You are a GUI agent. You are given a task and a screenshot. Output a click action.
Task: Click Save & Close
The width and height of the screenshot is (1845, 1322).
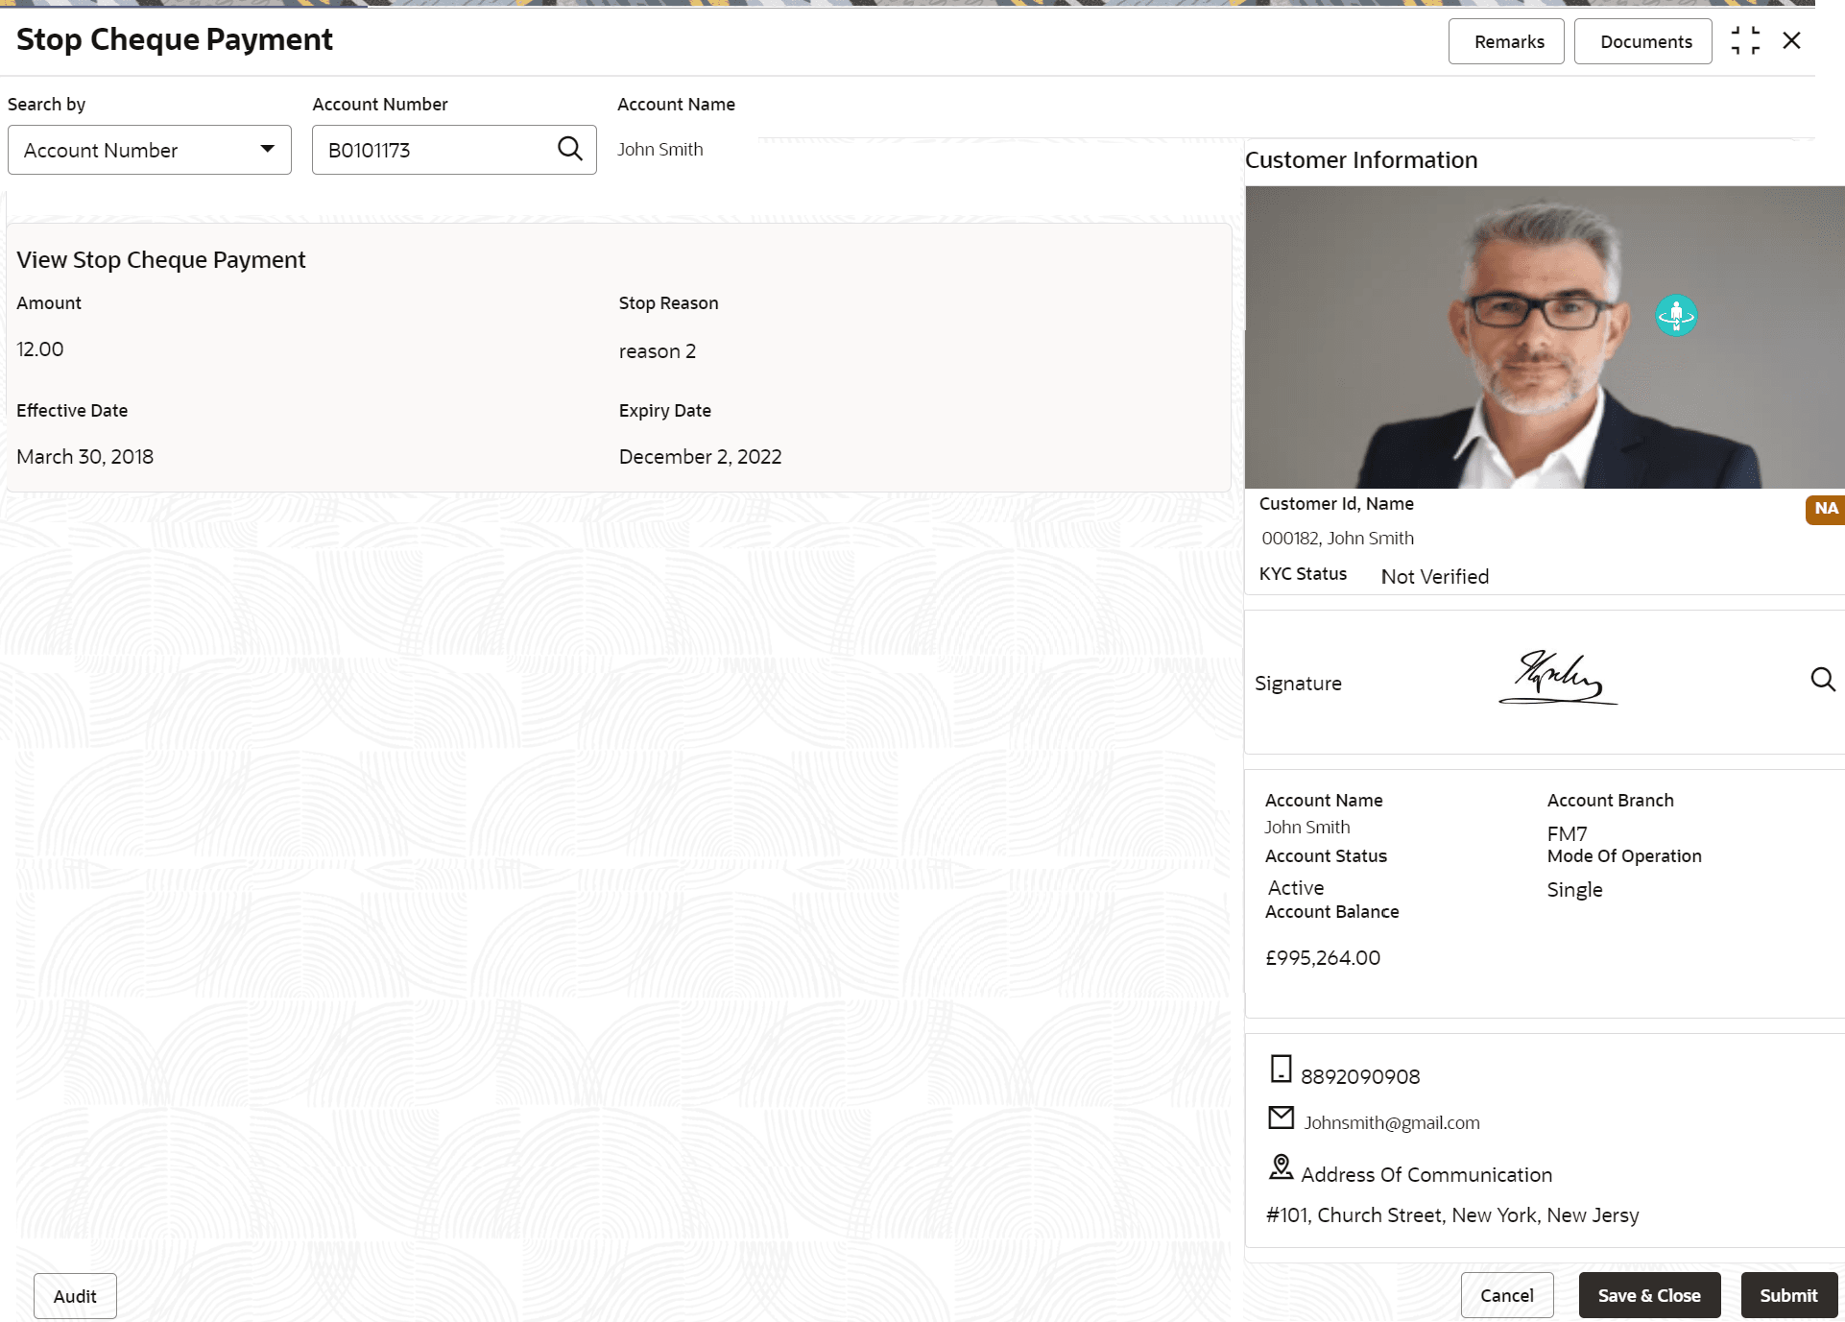pos(1649,1295)
